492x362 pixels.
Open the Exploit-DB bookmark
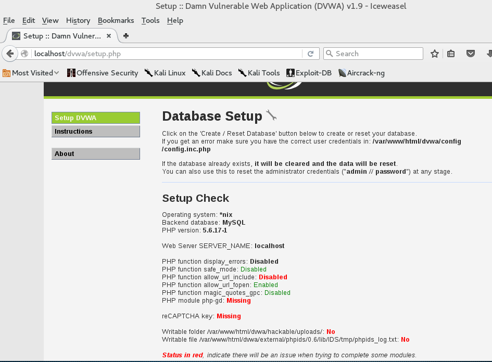click(309, 73)
